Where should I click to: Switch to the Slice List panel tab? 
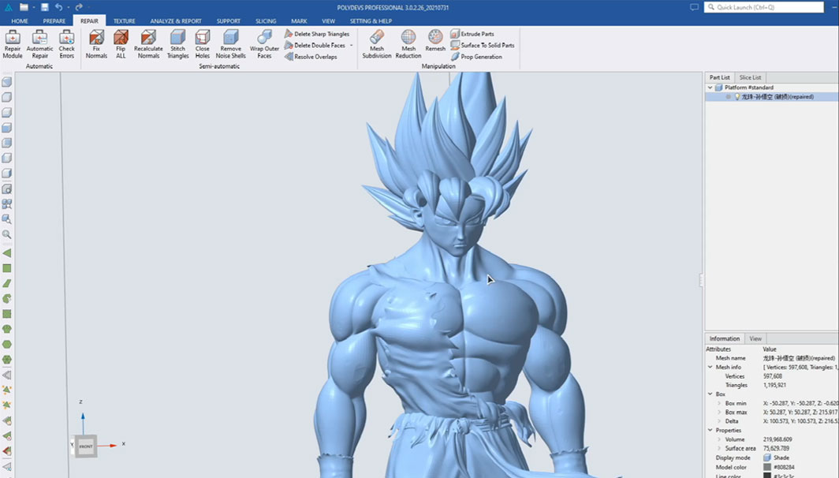click(750, 77)
